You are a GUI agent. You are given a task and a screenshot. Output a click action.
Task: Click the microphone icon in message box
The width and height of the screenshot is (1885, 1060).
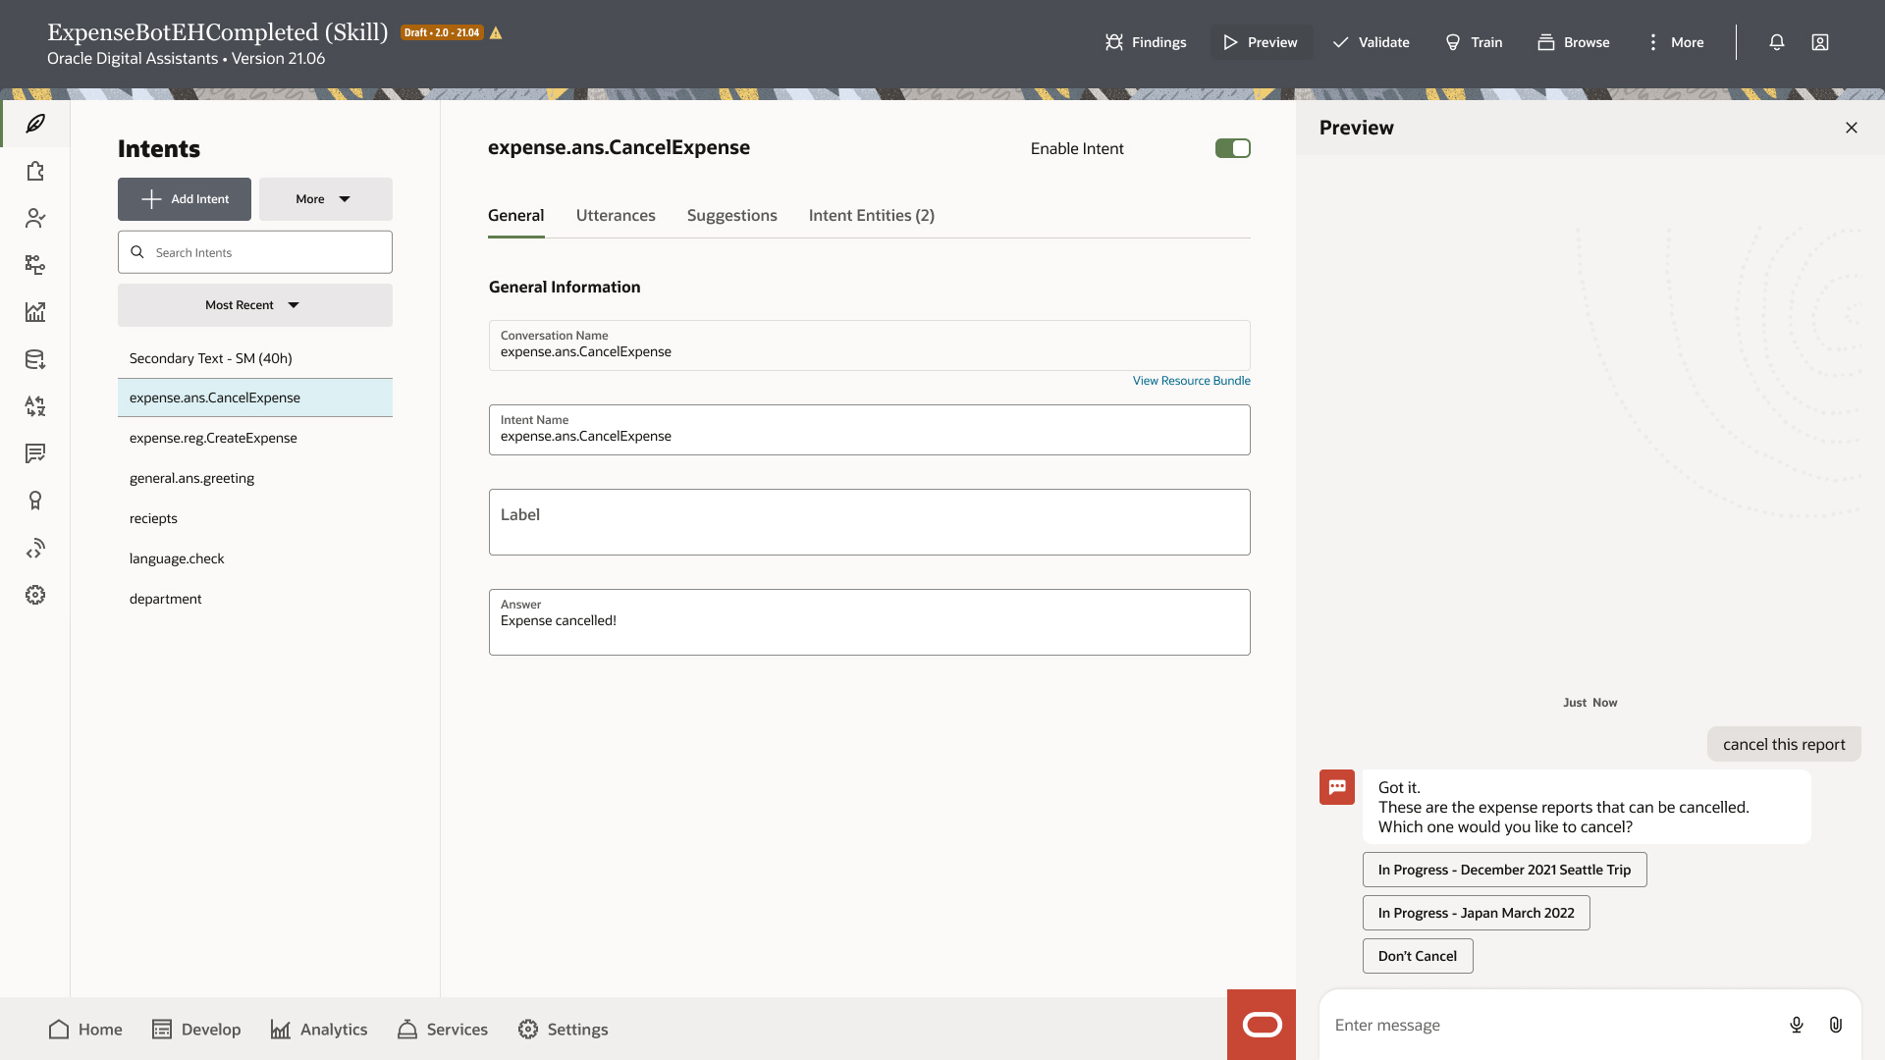point(1796,1025)
